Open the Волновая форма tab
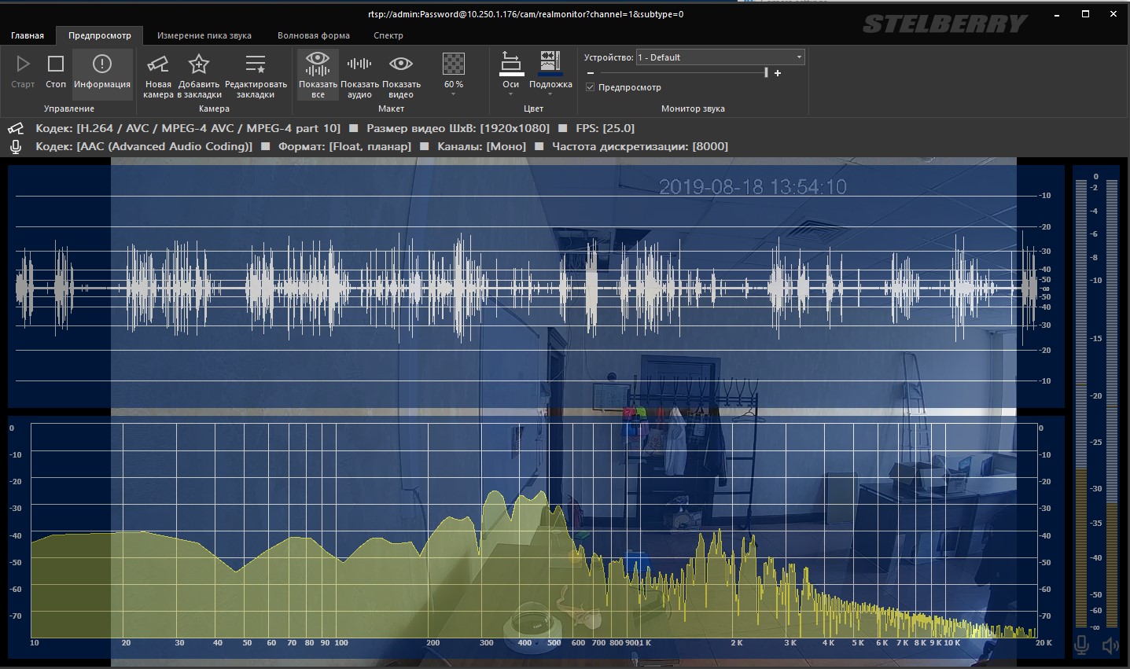 (314, 35)
